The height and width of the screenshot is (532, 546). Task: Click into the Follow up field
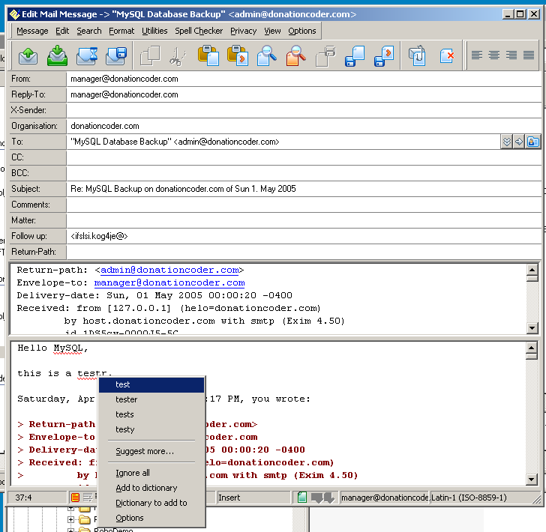point(304,236)
